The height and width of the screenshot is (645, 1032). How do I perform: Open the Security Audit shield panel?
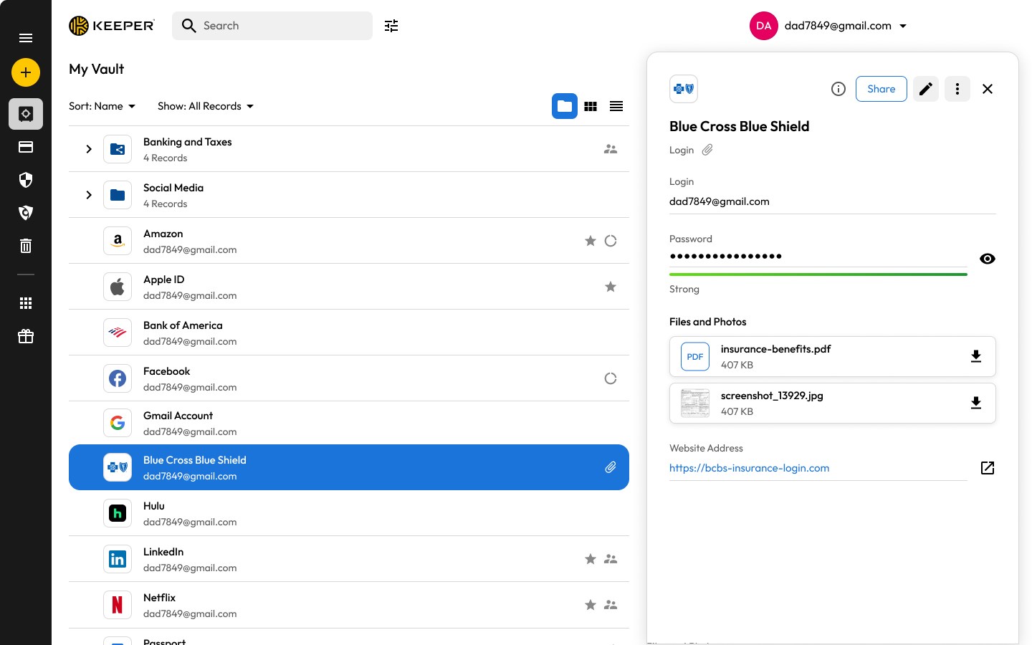click(26, 180)
